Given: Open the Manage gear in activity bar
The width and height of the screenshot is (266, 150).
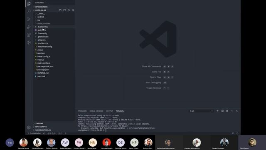Looking at the screenshot, I should (29, 127).
